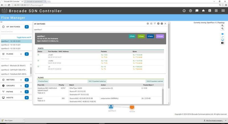Expand the Groups sidebar section
The width and height of the screenshot is (228, 124).
point(11,86)
